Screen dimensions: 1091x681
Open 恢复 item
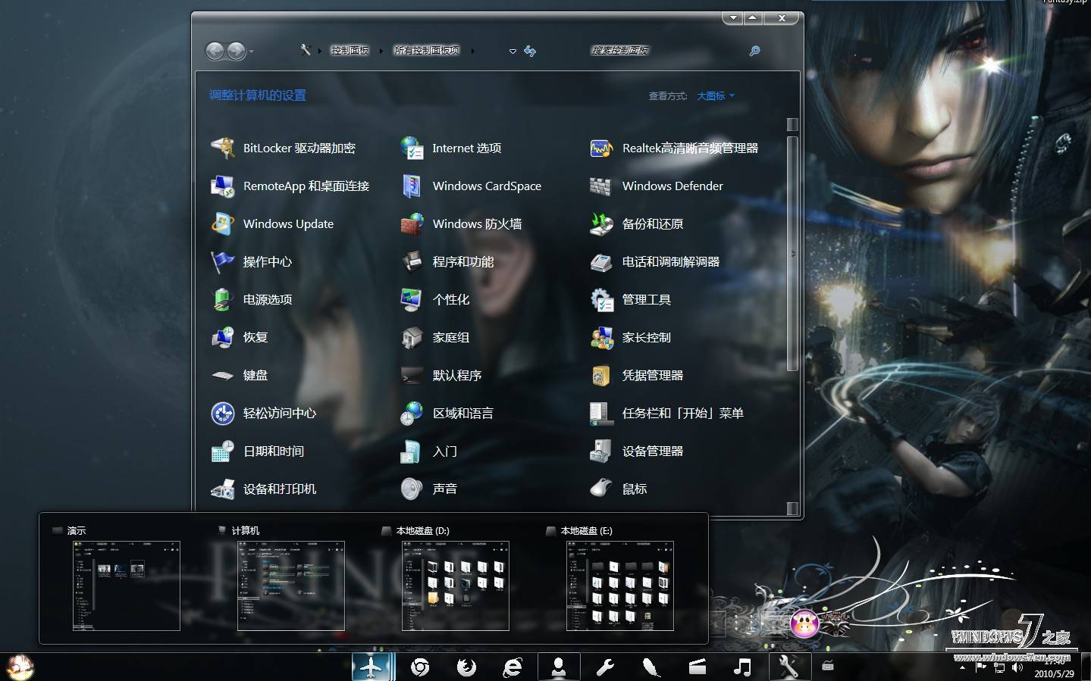[239, 337]
